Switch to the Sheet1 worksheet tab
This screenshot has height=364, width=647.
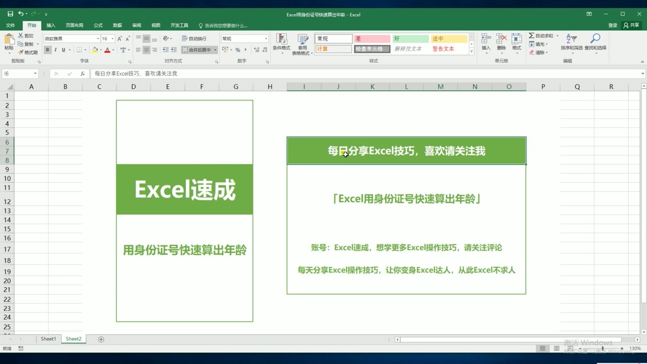click(49, 339)
